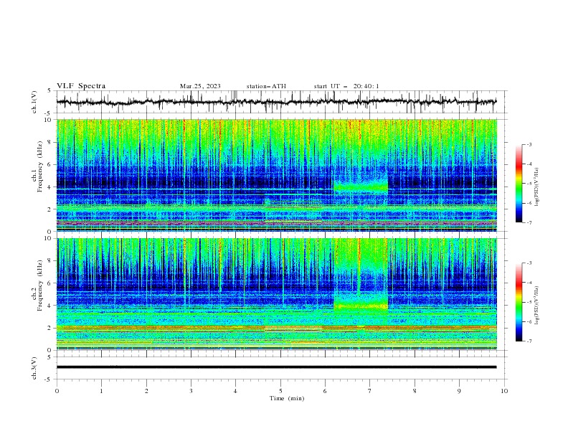Click time axis tick label "10"
568x439 pixels.
(x=504, y=391)
